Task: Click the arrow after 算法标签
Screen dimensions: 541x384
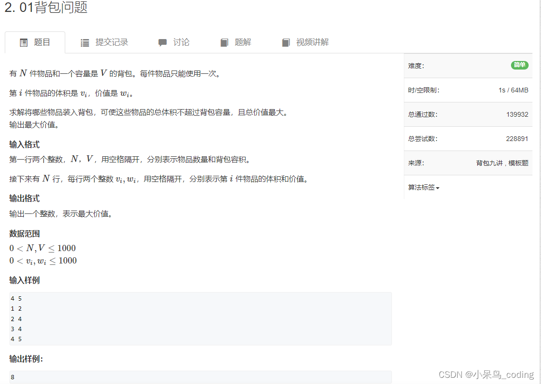Action: 437,187
